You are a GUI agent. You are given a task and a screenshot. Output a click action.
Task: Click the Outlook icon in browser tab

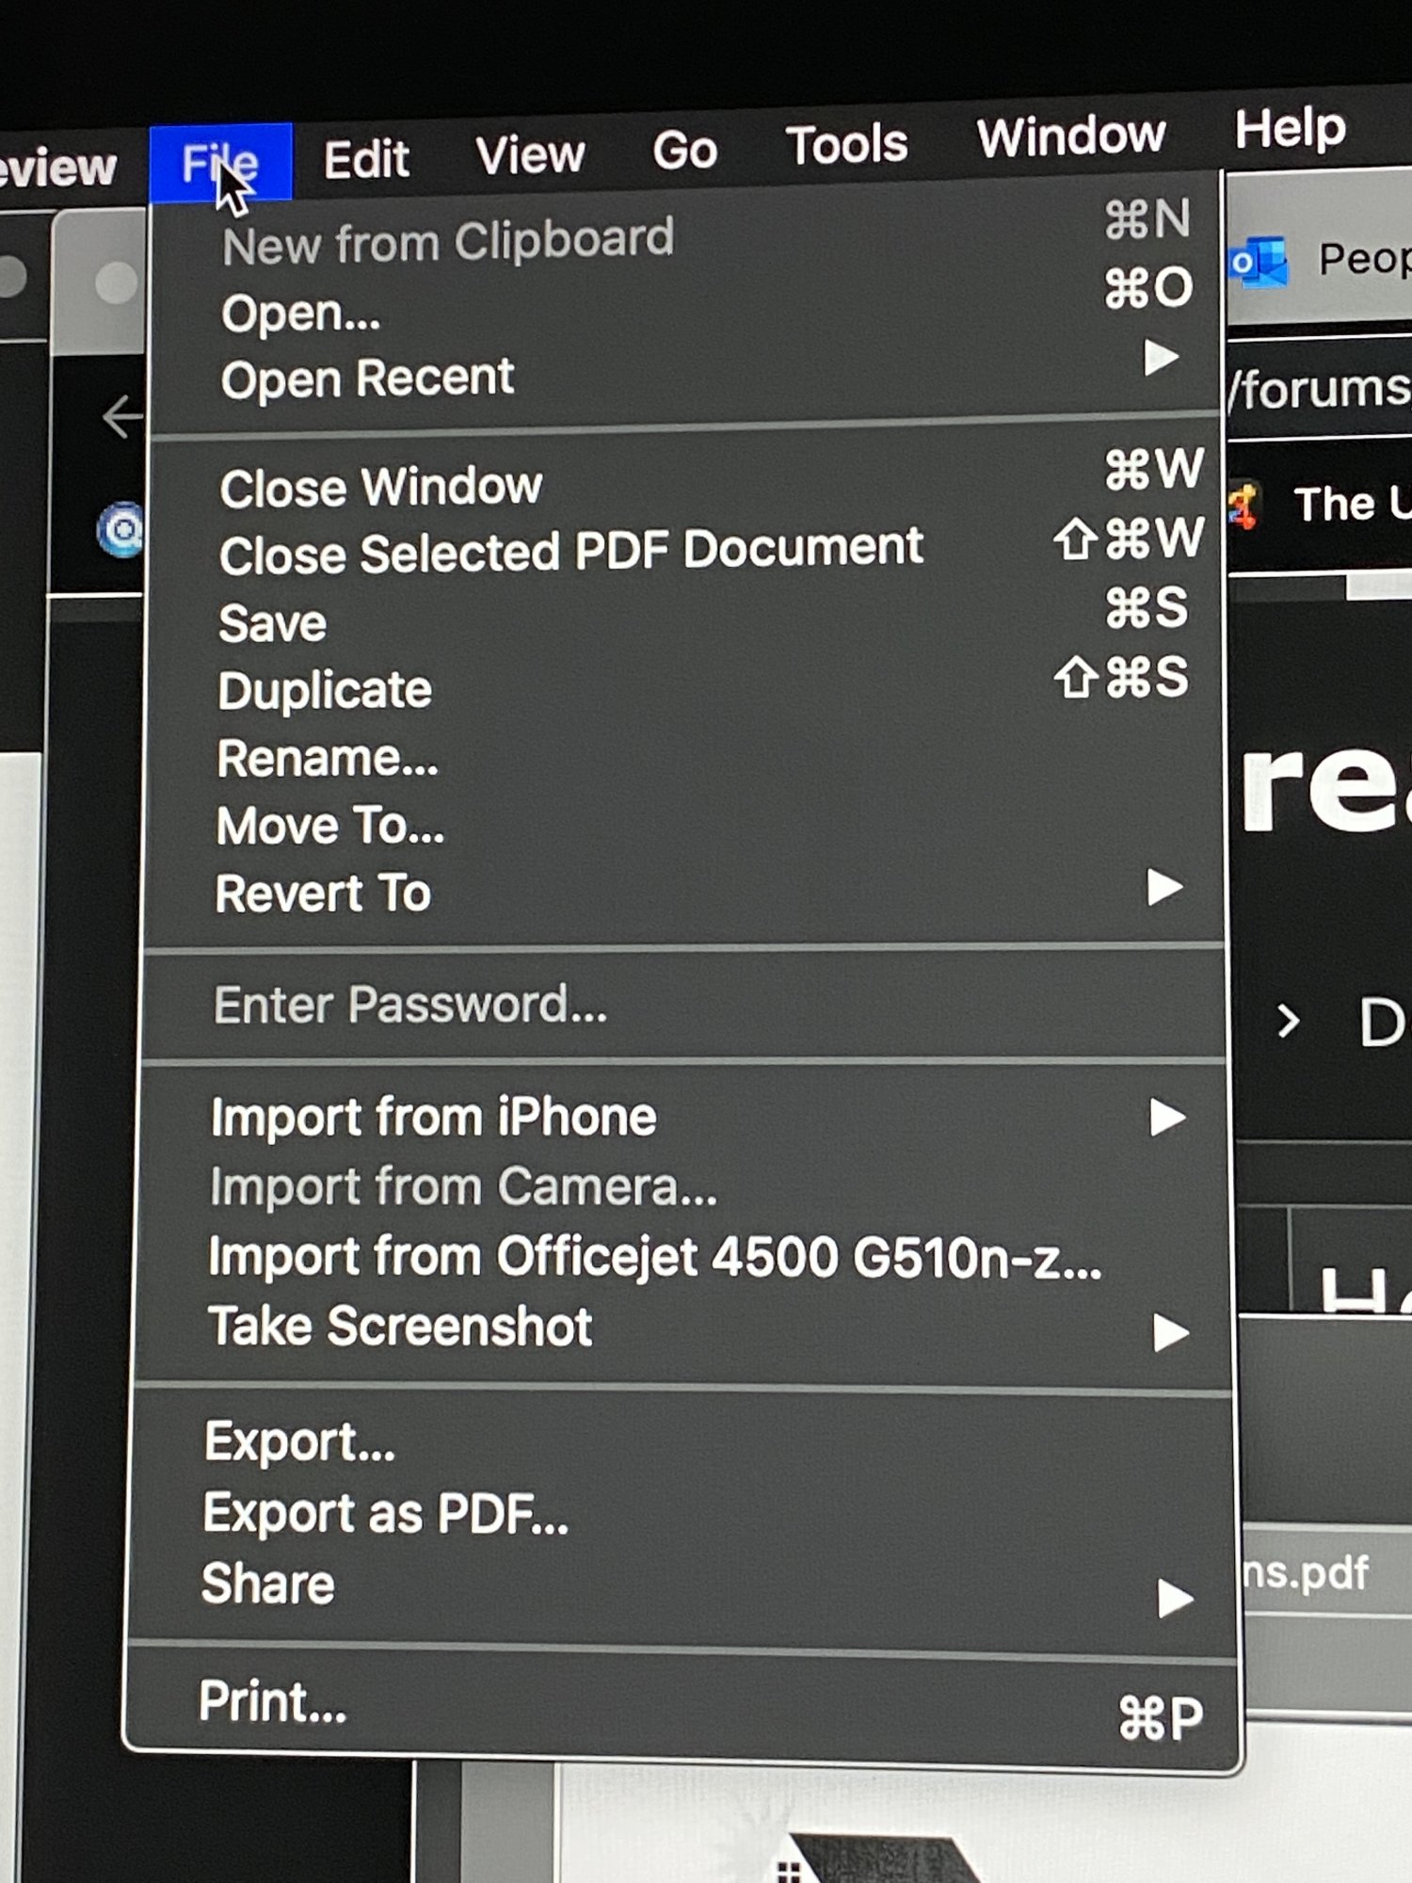pyautogui.click(x=1259, y=262)
